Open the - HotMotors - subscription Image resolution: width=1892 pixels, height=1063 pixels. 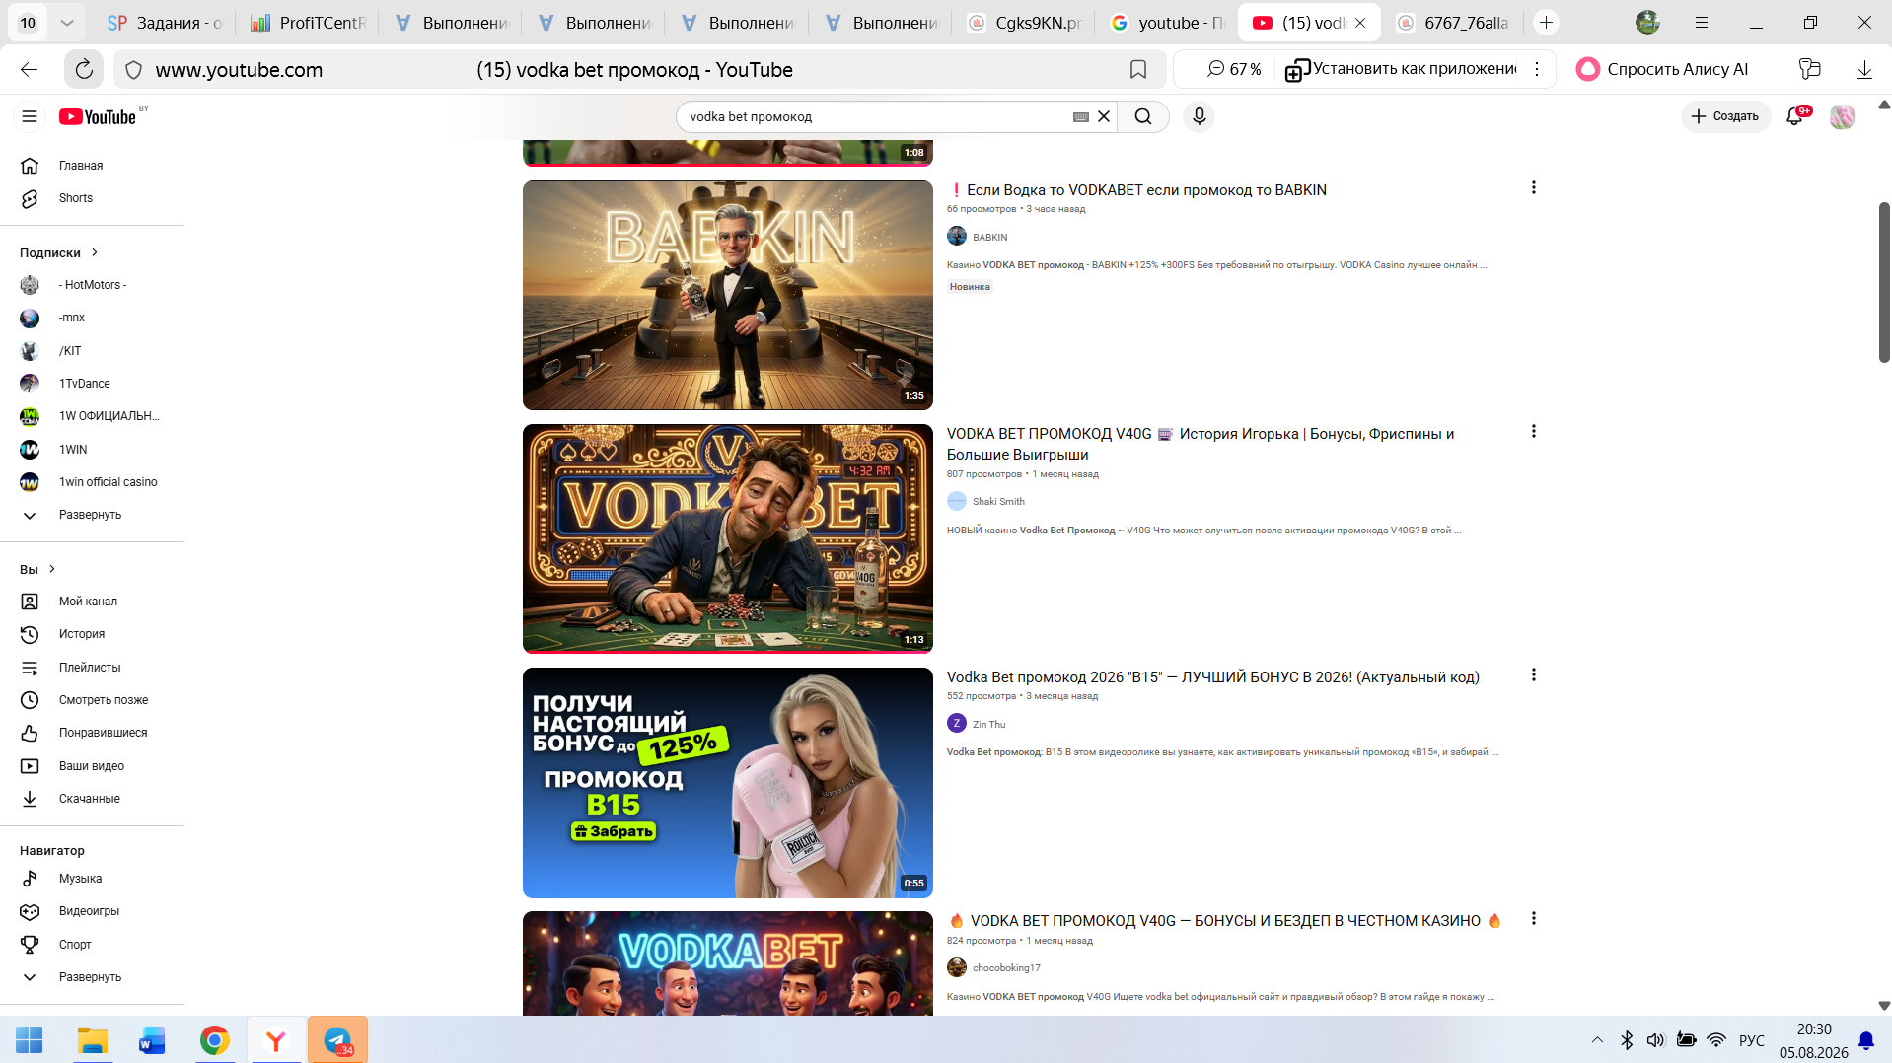click(93, 285)
